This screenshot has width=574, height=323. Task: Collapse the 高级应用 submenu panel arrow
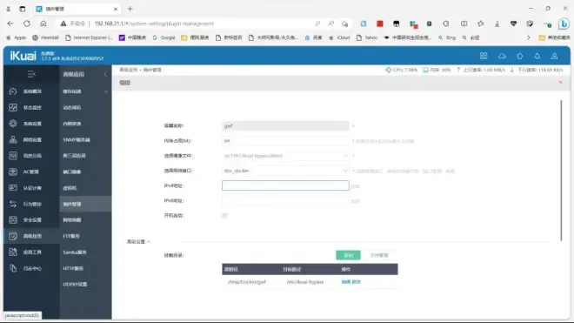click(105, 74)
